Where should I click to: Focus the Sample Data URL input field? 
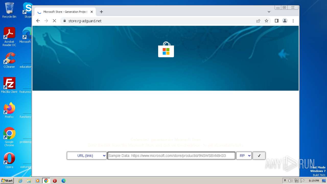[171, 156]
